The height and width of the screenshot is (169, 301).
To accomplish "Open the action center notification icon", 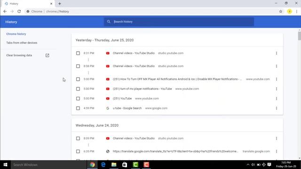I will [x=269, y=165].
